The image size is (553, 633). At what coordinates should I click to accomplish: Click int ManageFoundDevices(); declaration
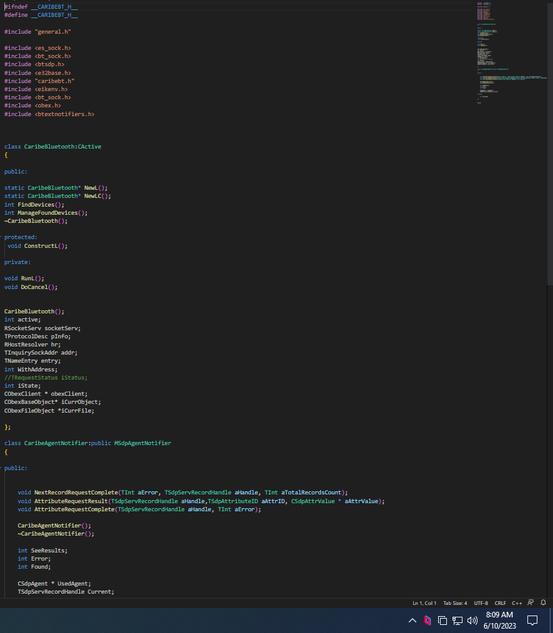click(46, 213)
